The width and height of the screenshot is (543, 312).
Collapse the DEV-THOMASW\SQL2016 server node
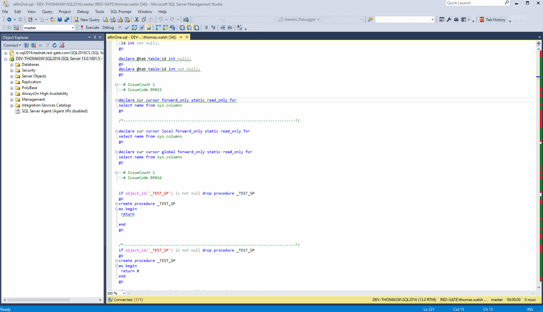[x=5, y=59]
